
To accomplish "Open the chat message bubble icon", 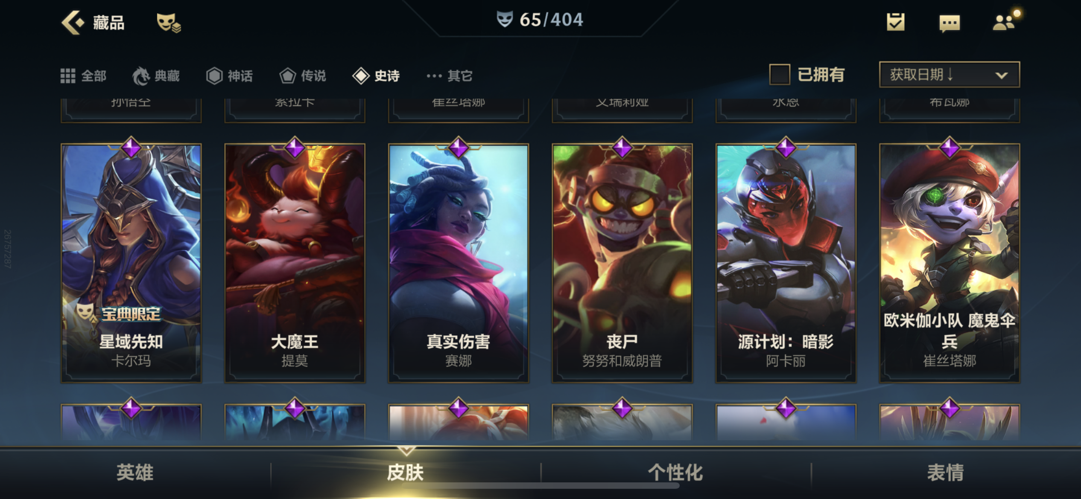I will (950, 23).
